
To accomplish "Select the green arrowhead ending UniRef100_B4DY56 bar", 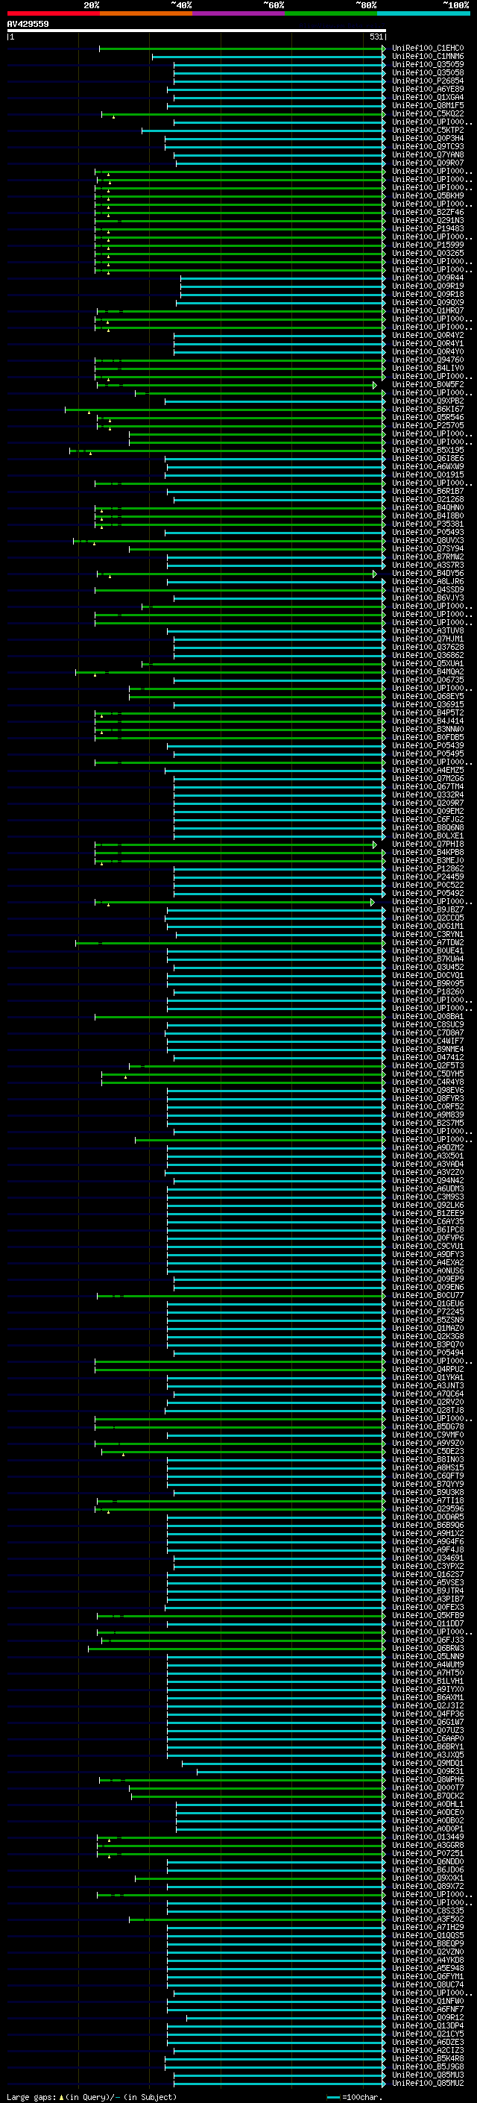I will click(x=375, y=574).
